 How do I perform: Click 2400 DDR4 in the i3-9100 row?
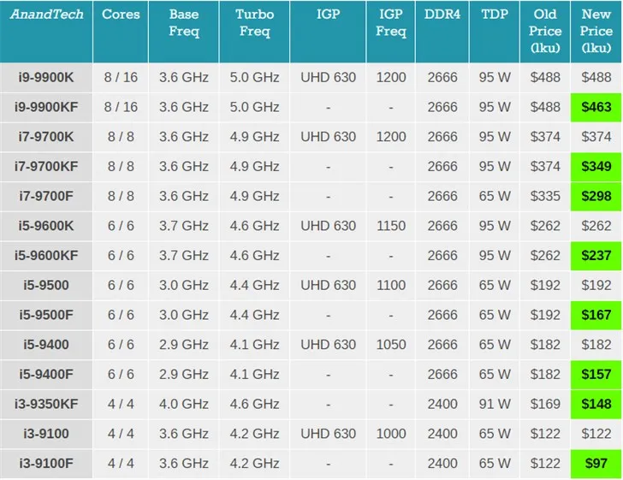[x=442, y=434]
